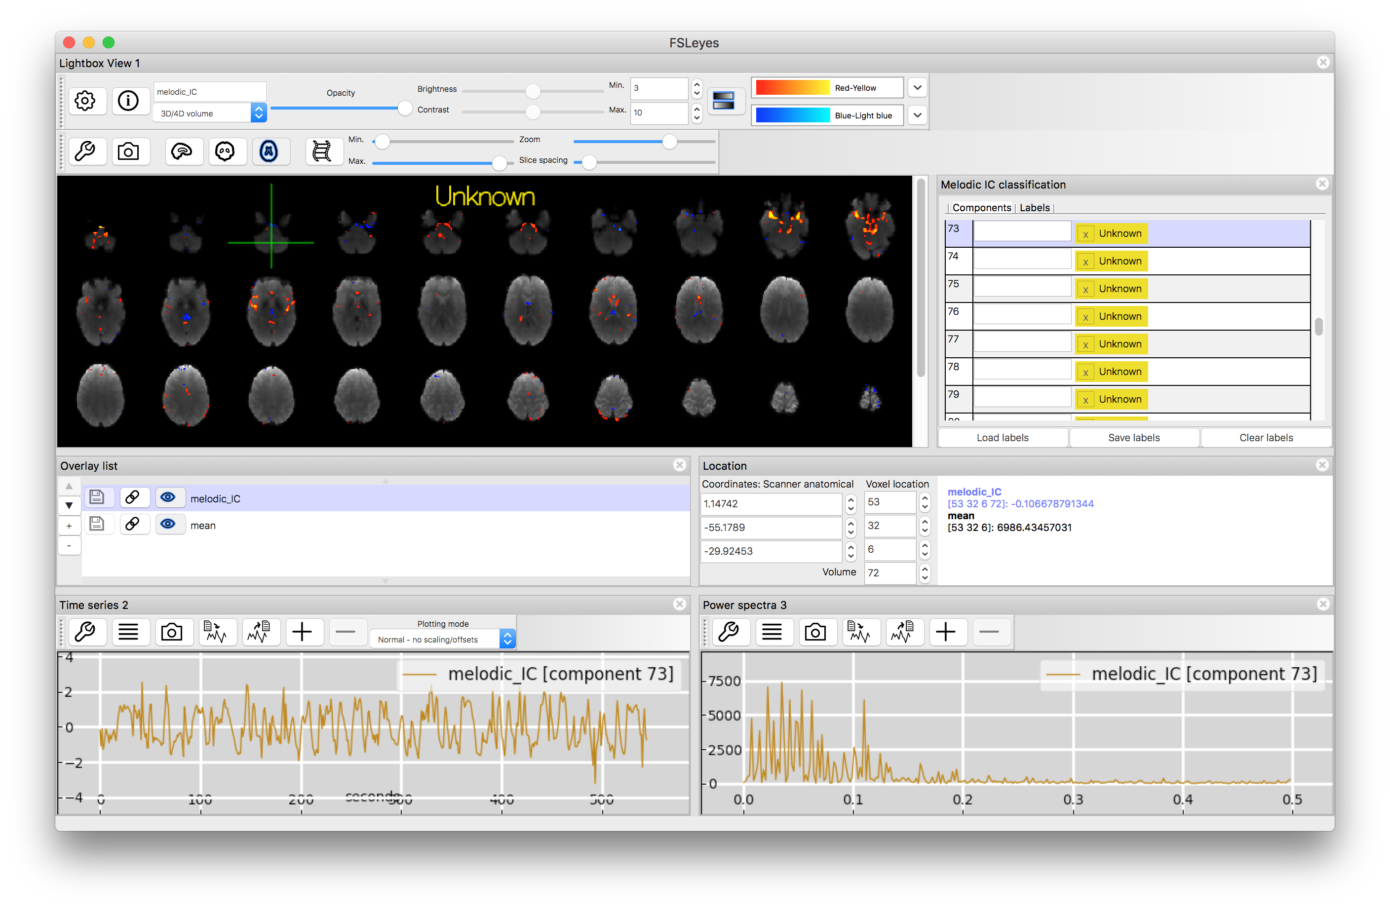
Task: Move overlay down with arrow button
Action: [69, 506]
